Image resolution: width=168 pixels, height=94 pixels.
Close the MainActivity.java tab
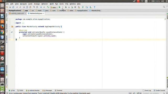click(x=44, y=13)
